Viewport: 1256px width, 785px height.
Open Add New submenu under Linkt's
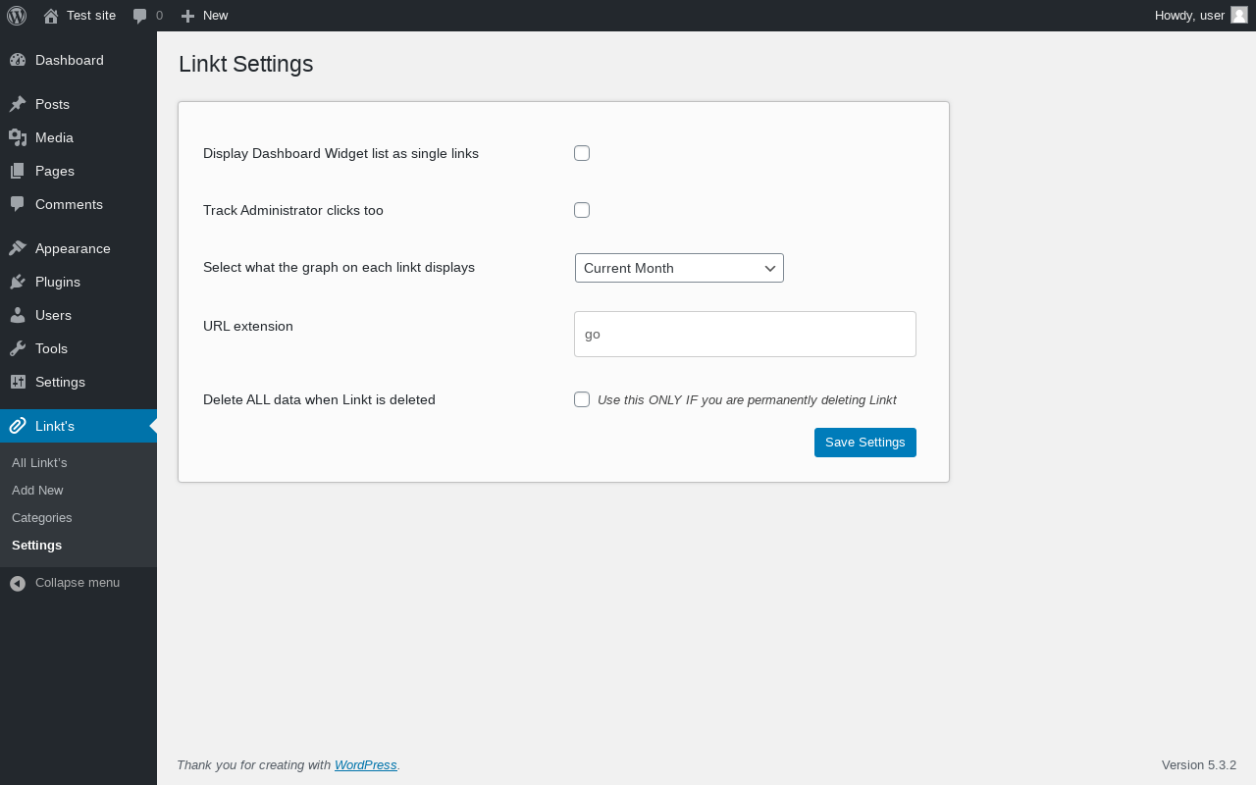point(37,490)
